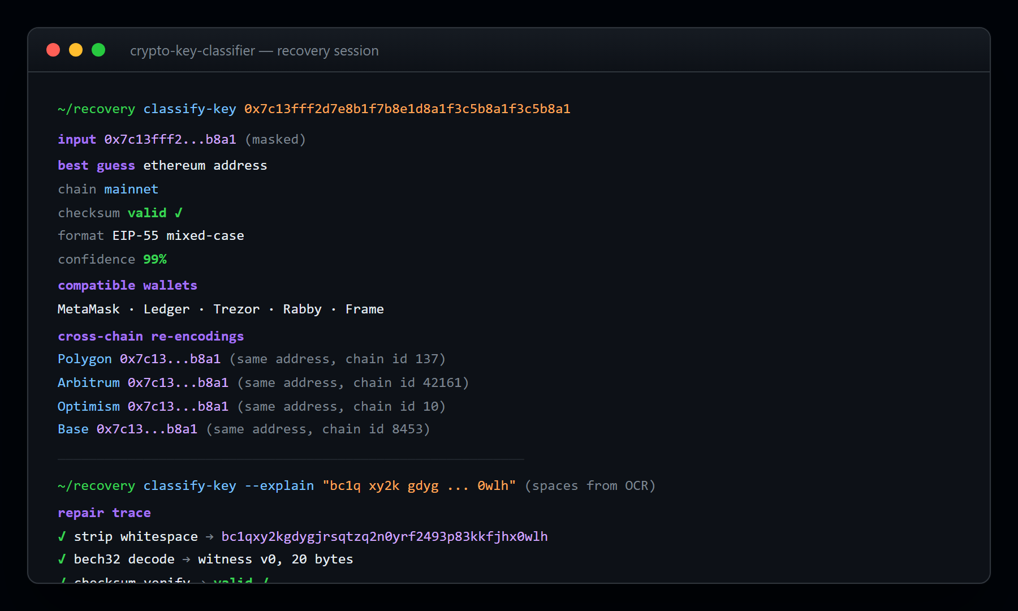
Task: Click 'strip whitespace' step text
Action: (x=136, y=536)
